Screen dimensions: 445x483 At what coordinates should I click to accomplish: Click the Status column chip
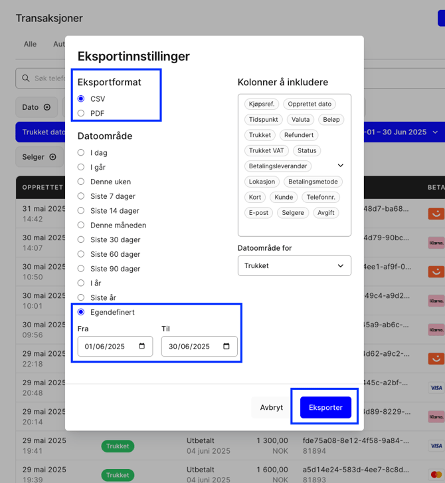pyautogui.click(x=307, y=150)
